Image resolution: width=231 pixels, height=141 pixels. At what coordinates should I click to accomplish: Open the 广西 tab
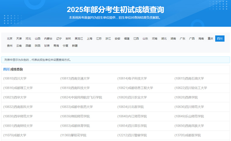pyautogui.click(x=192, y=38)
